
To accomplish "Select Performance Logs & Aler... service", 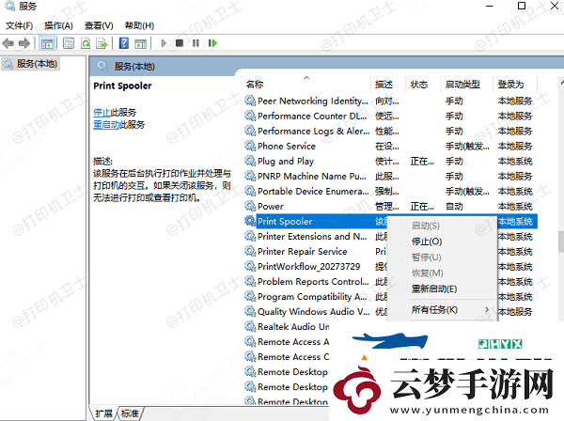I will [391, 132].
